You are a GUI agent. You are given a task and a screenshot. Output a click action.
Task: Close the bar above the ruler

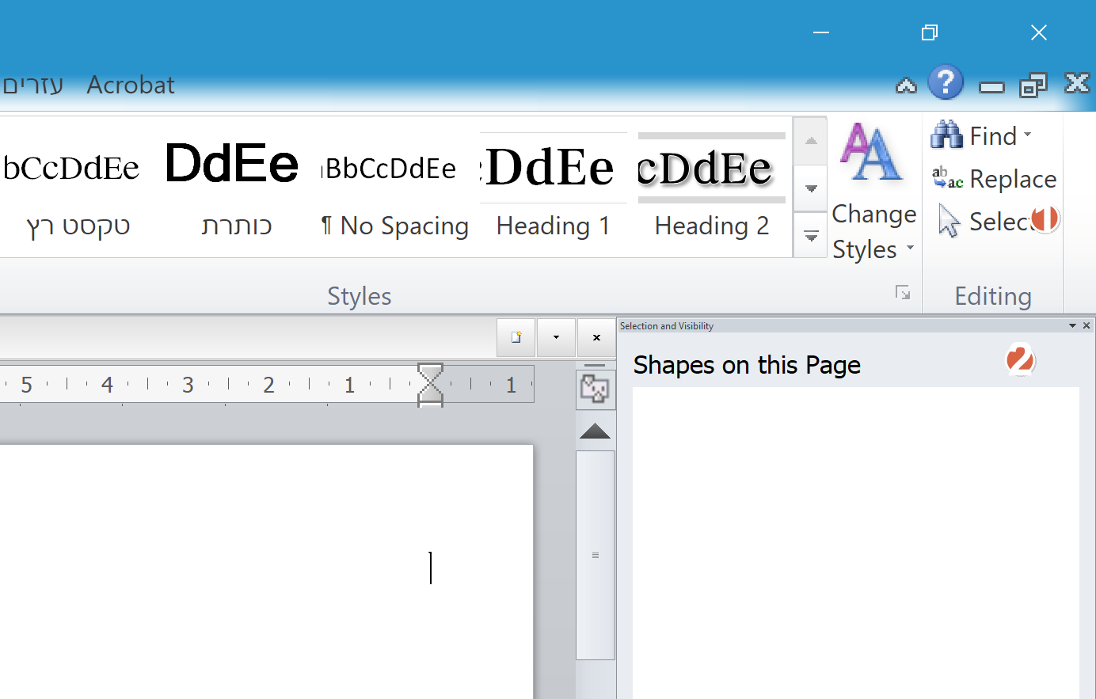click(596, 338)
